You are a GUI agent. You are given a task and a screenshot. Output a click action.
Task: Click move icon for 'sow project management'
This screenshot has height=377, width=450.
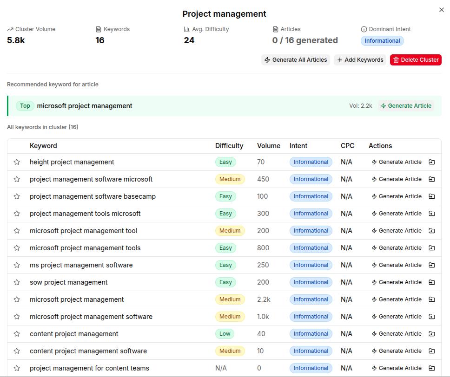[431, 282]
